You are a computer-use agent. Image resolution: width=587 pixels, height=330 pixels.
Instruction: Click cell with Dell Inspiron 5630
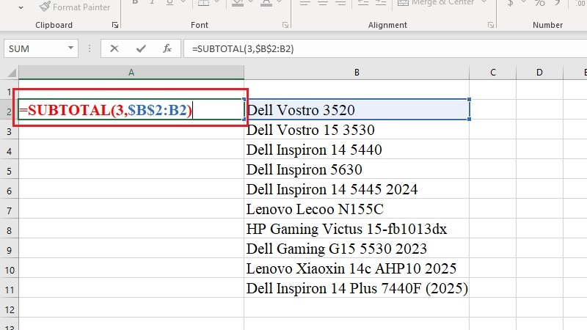pyautogui.click(x=357, y=169)
